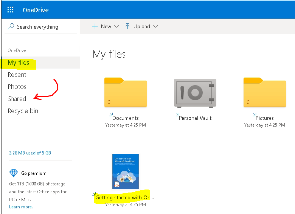Click the Pictures folder name
Viewport: 295px width, 214px height.
tap(265, 118)
